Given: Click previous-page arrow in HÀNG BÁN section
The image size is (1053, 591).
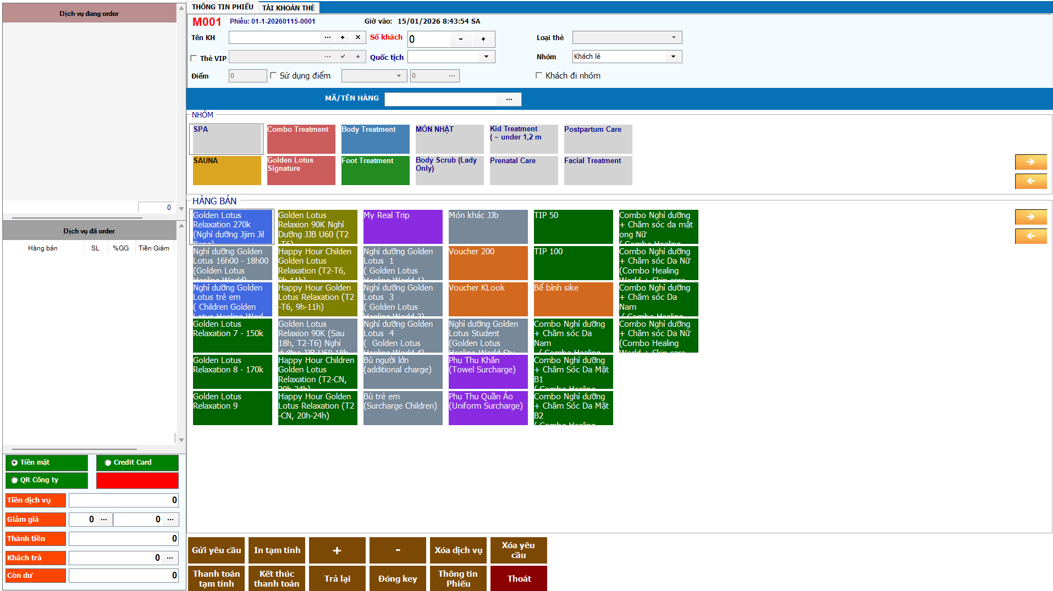Looking at the screenshot, I should 1030,236.
